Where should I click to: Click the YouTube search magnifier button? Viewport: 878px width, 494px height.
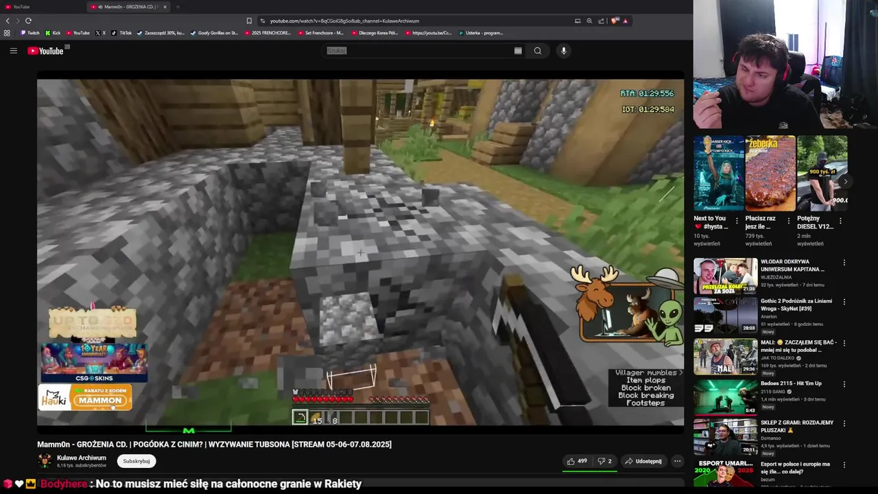coord(538,51)
